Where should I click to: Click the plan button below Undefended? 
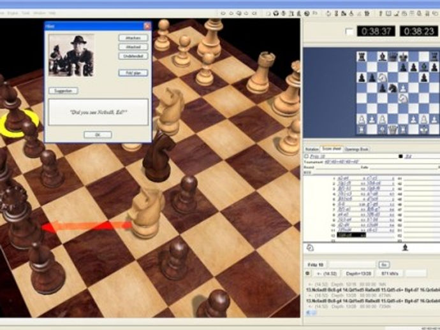[x=133, y=73]
